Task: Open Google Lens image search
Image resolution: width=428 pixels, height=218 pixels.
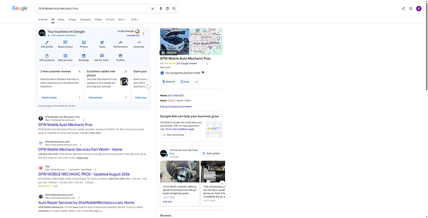Action: pyautogui.click(x=167, y=9)
